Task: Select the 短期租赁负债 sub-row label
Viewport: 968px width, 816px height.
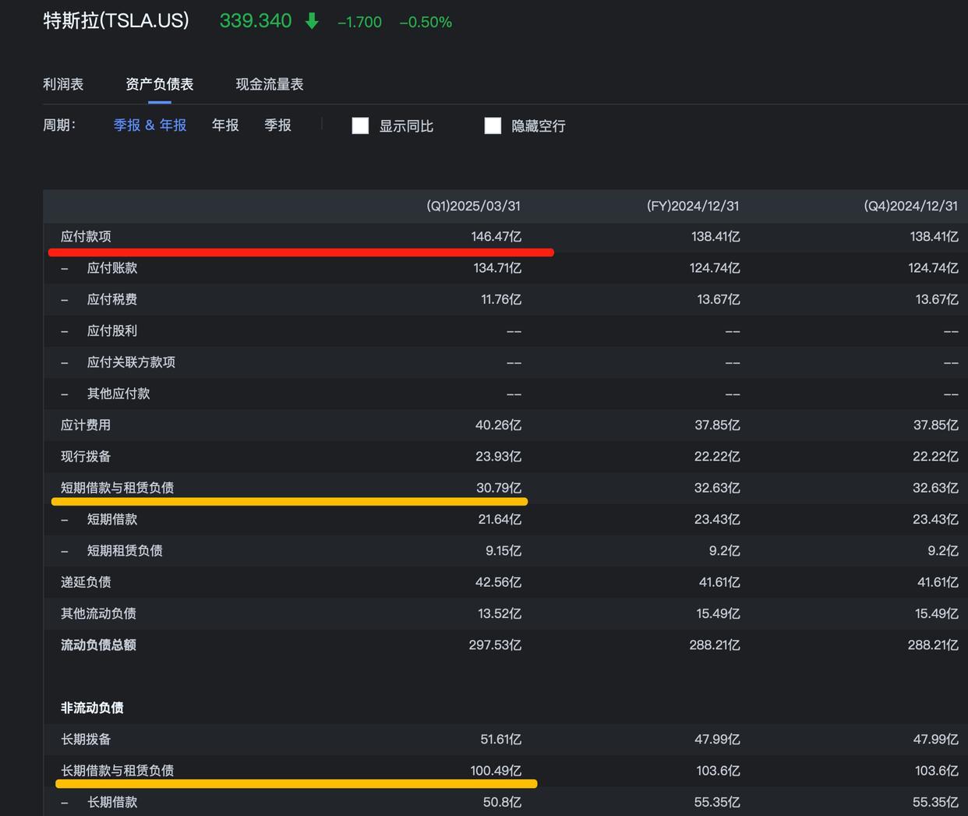Action: pyautogui.click(x=125, y=551)
